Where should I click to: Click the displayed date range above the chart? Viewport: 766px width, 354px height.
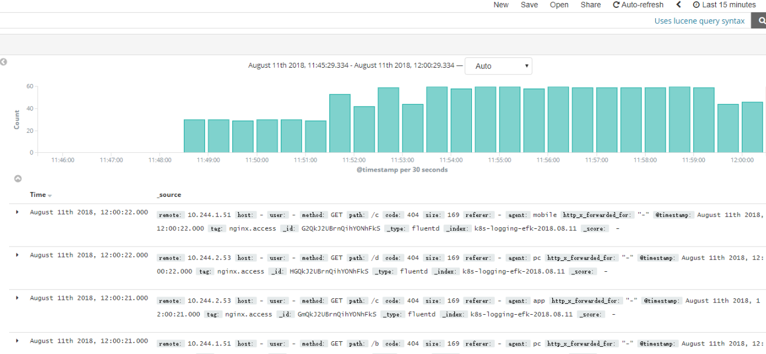[352, 66]
